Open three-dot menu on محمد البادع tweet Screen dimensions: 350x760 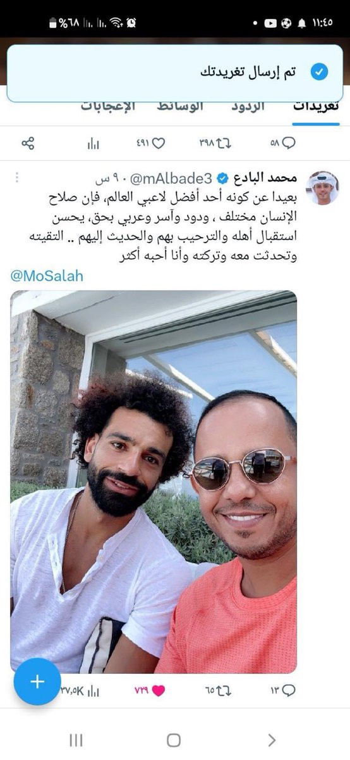point(17,177)
